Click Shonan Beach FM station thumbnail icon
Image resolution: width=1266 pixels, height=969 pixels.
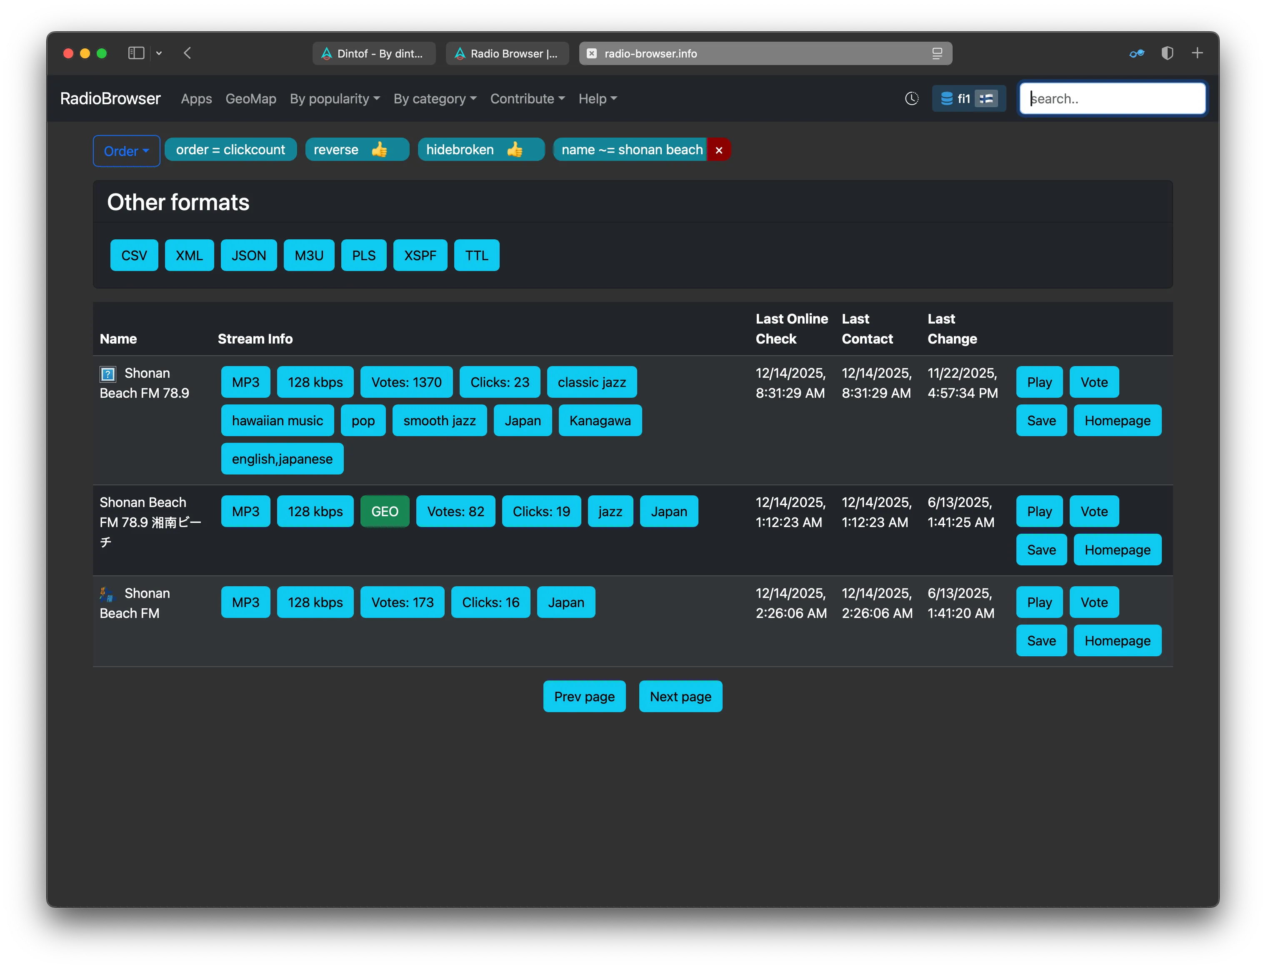click(108, 593)
